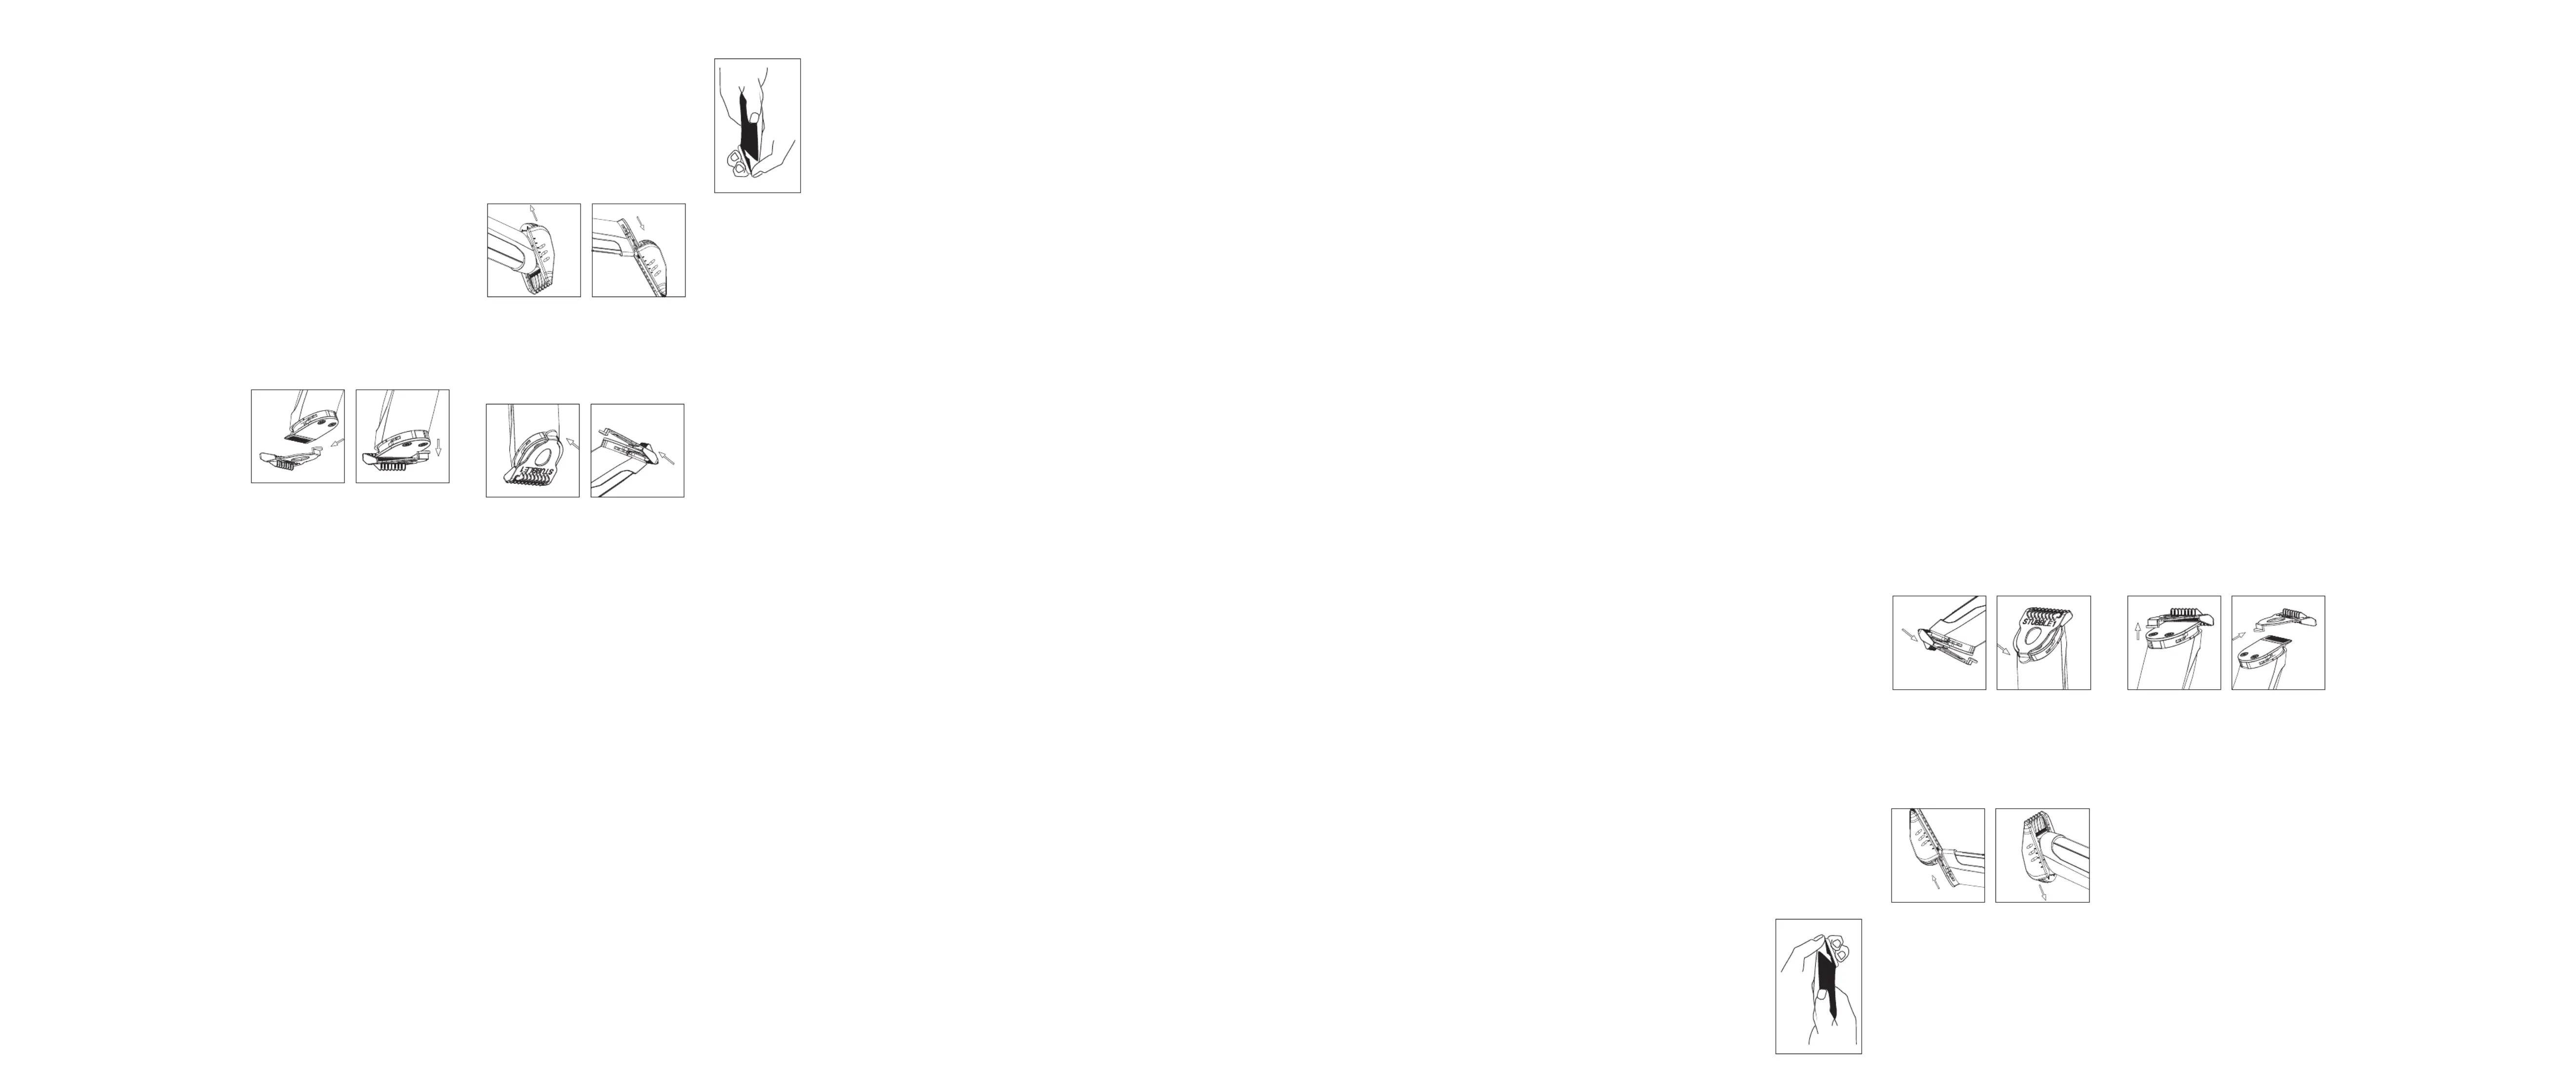Select the side-view trimmer picture with arrow pointing up-left
The image size is (2576, 1077).
[637, 450]
